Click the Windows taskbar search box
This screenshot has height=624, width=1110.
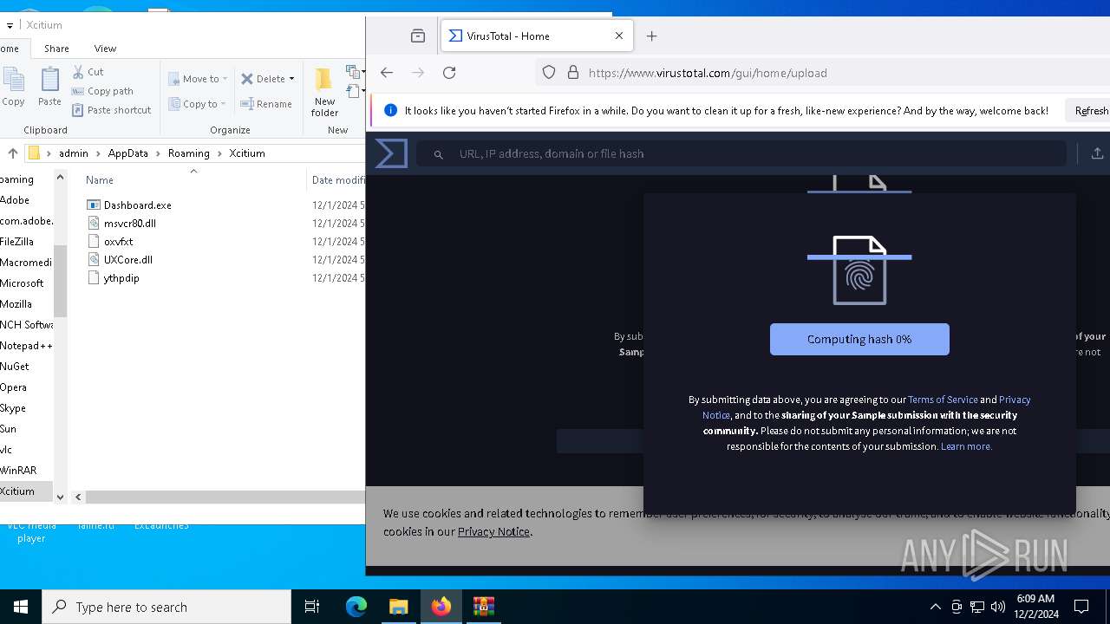166,607
